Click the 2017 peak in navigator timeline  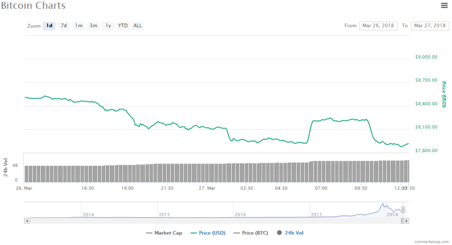383,204
